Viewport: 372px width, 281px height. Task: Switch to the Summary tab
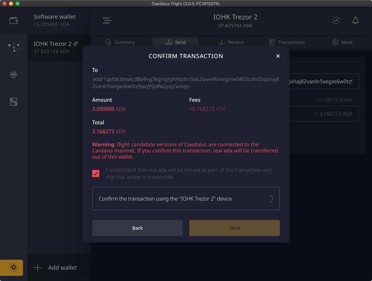click(x=120, y=42)
